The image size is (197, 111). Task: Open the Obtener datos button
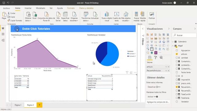tap(28, 17)
